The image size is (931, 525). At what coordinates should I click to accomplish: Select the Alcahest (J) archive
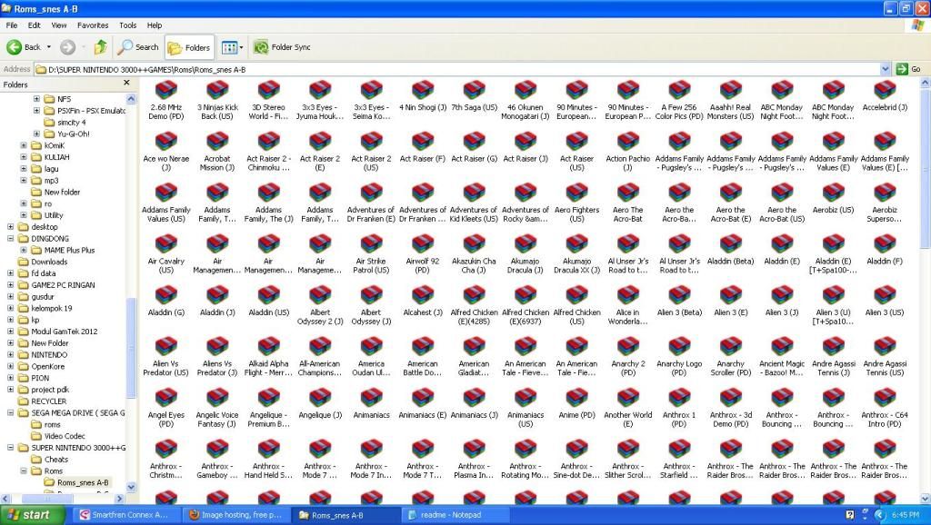423,301
